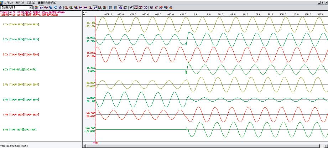Click the purple horizontal-arrows time expand icon
The image size is (328, 149).
[85, 7]
